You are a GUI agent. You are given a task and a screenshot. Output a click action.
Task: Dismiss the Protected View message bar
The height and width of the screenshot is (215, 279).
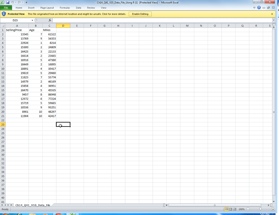272,14
